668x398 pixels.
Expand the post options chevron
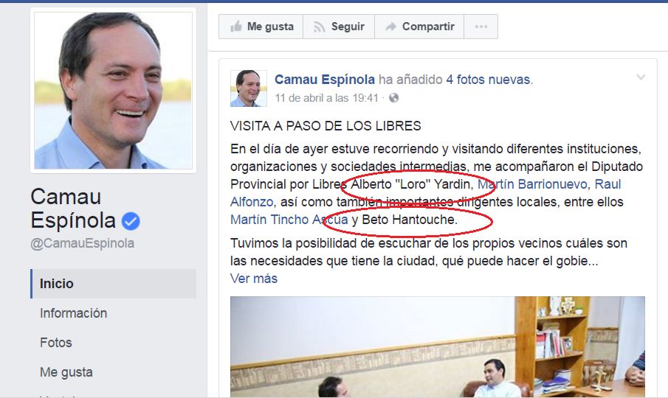point(641,77)
